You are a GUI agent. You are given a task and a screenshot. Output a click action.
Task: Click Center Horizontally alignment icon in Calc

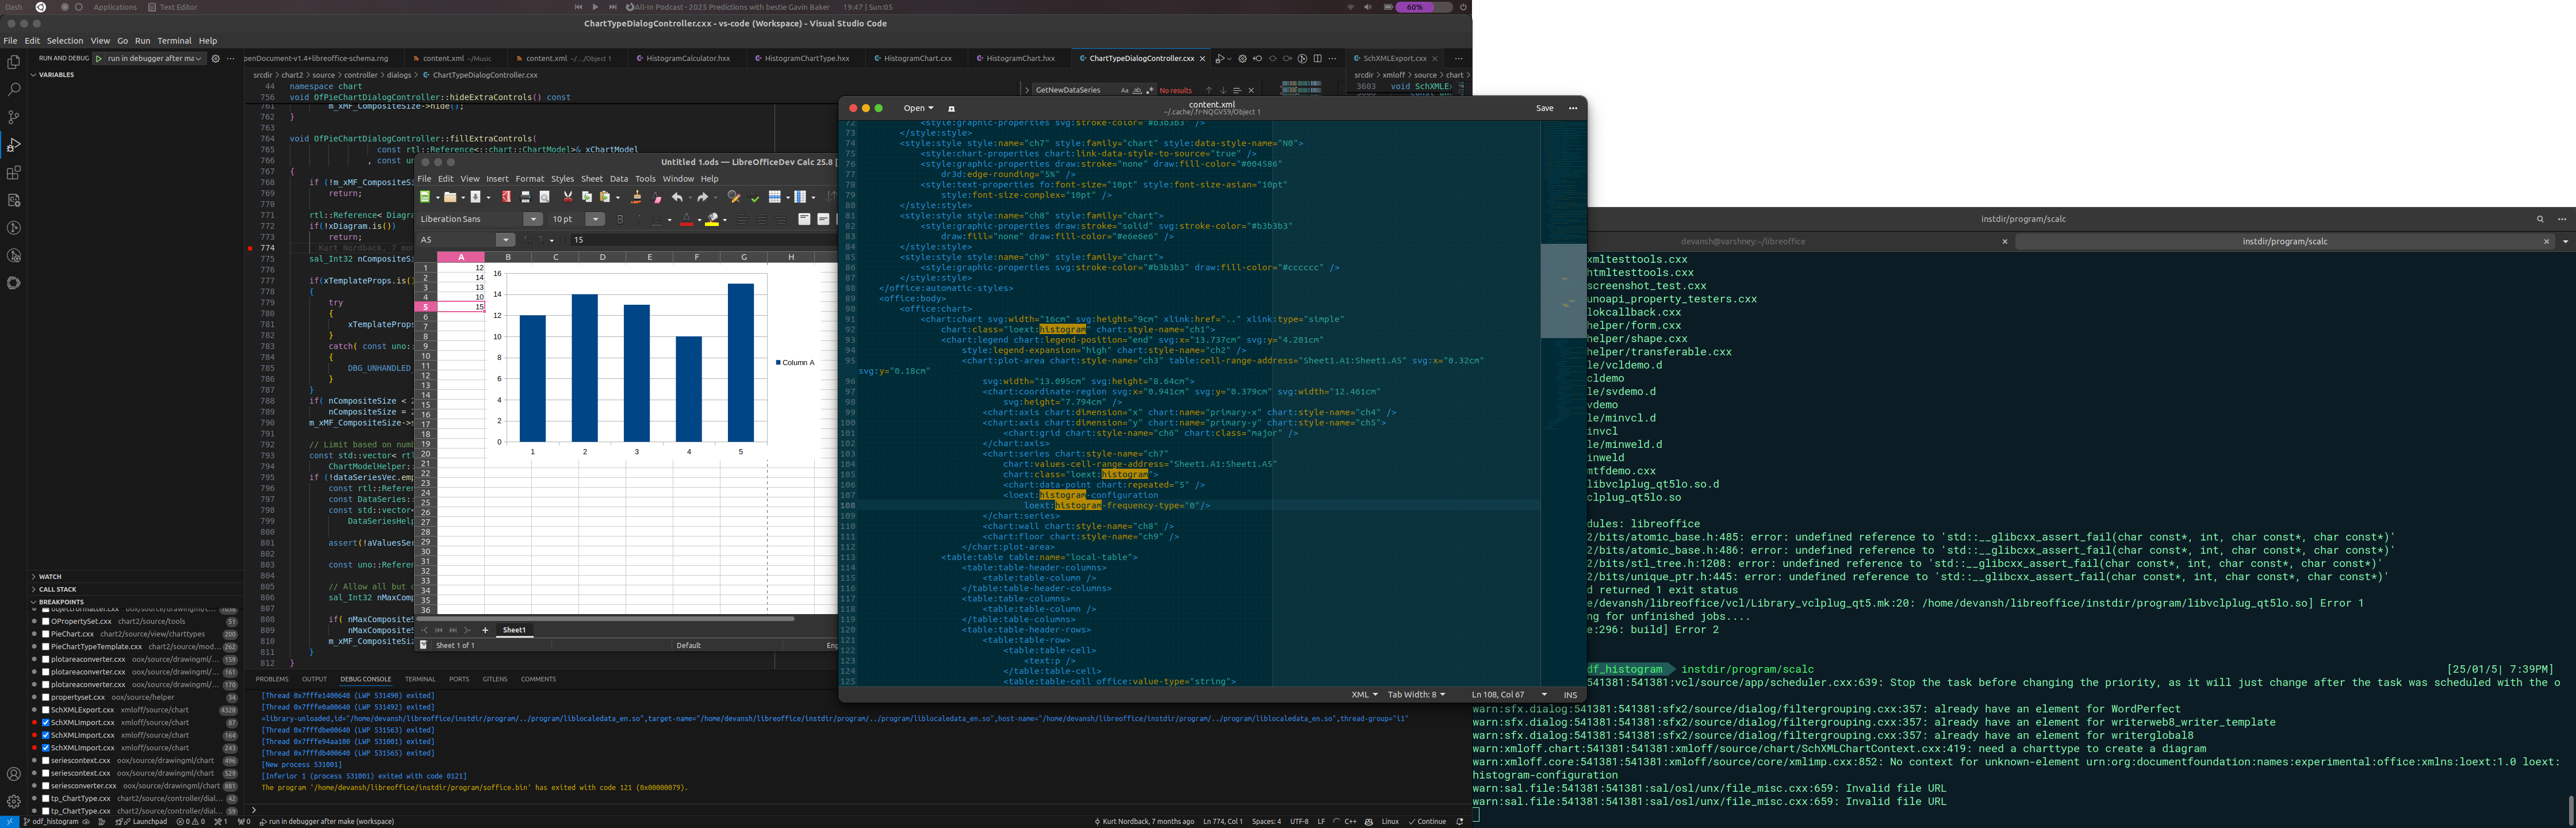(762, 220)
